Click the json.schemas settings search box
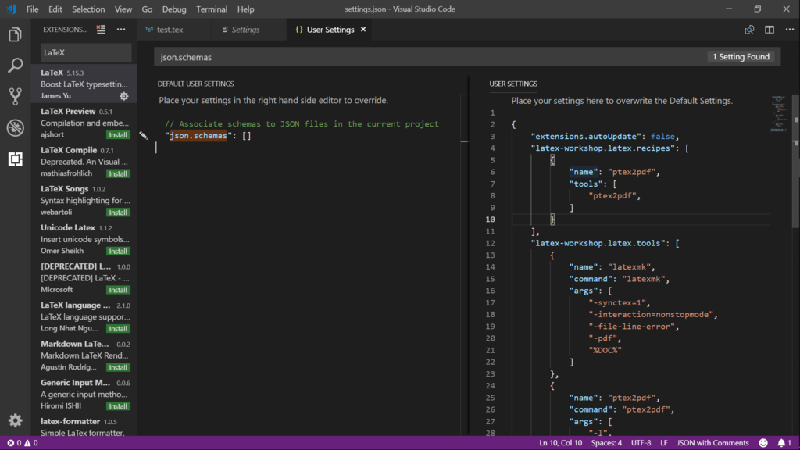The width and height of the screenshot is (800, 450). coord(431,57)
